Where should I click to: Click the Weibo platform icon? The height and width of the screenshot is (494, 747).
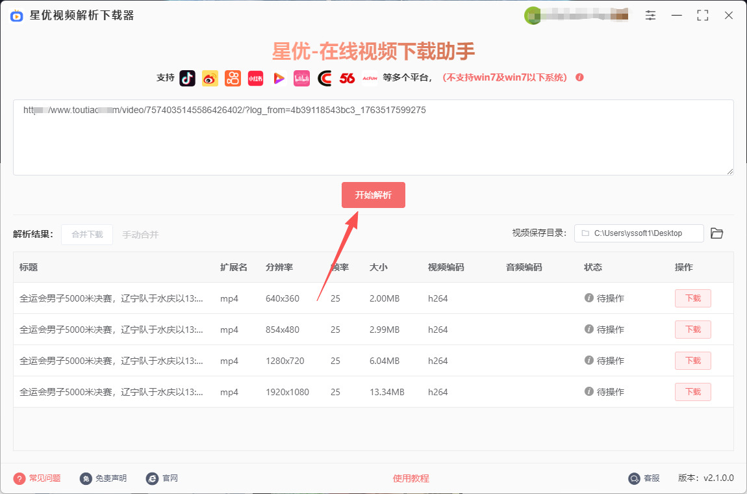210,78
